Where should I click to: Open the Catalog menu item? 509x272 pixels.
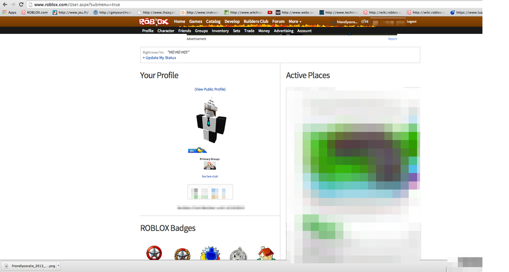(213, 21)
